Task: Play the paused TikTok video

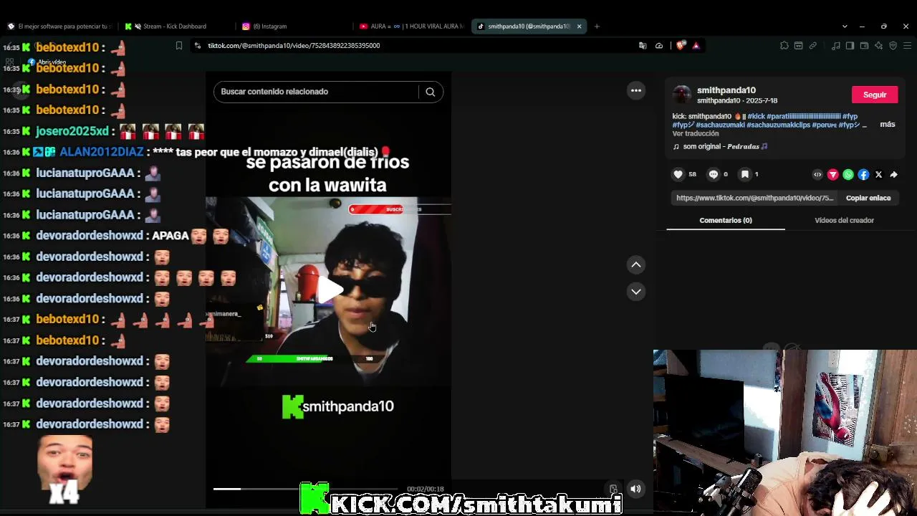Action: tap(330, 290)
